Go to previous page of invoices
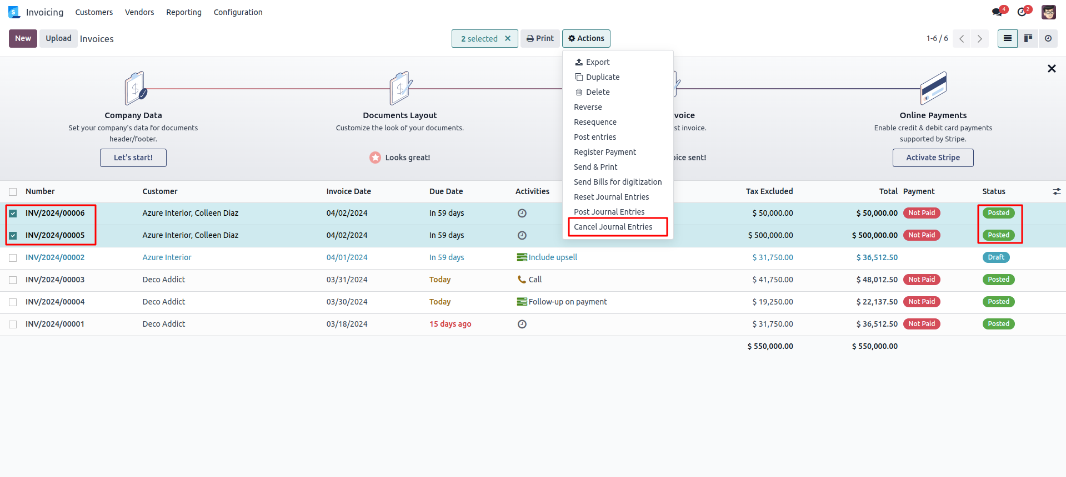 [962, 39]
